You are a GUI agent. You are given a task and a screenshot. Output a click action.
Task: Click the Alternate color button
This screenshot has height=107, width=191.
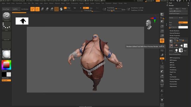pyautogui.click(x=6, y=80)
